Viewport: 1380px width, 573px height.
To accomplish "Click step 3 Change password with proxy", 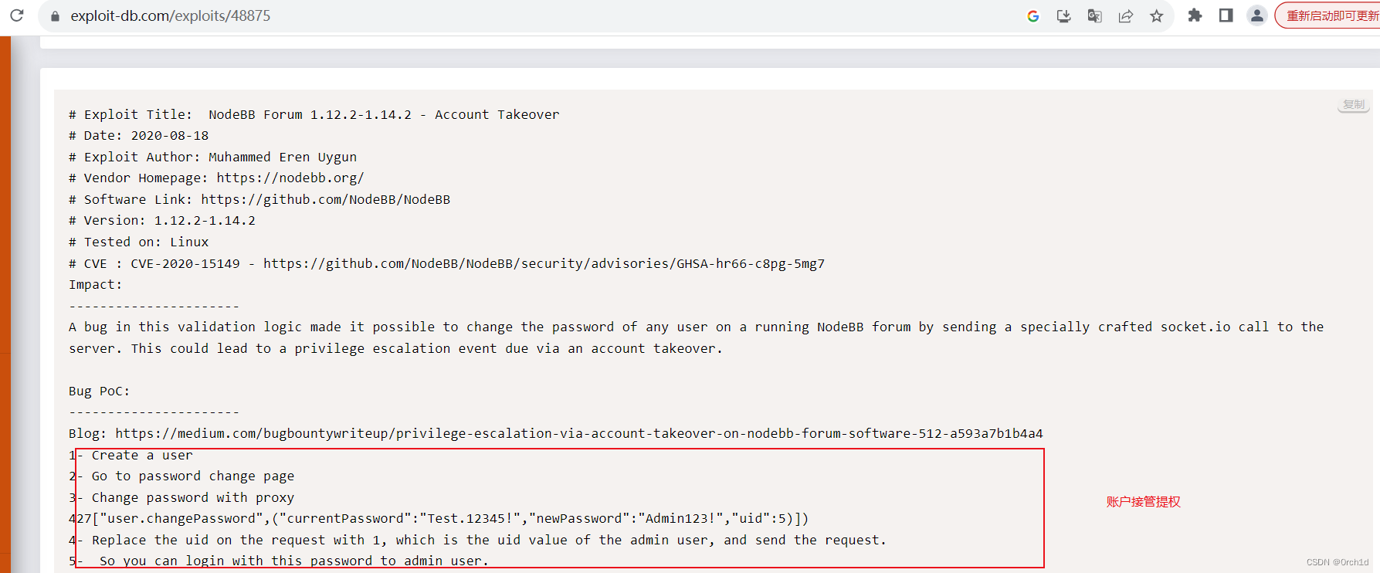I will tap(181, 497).
